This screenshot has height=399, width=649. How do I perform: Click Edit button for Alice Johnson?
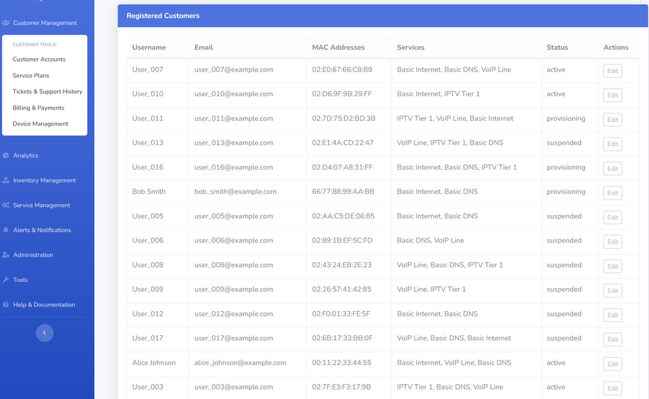612,364
